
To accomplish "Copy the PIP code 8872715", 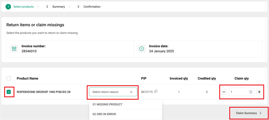I will click(x=156, y=92).
